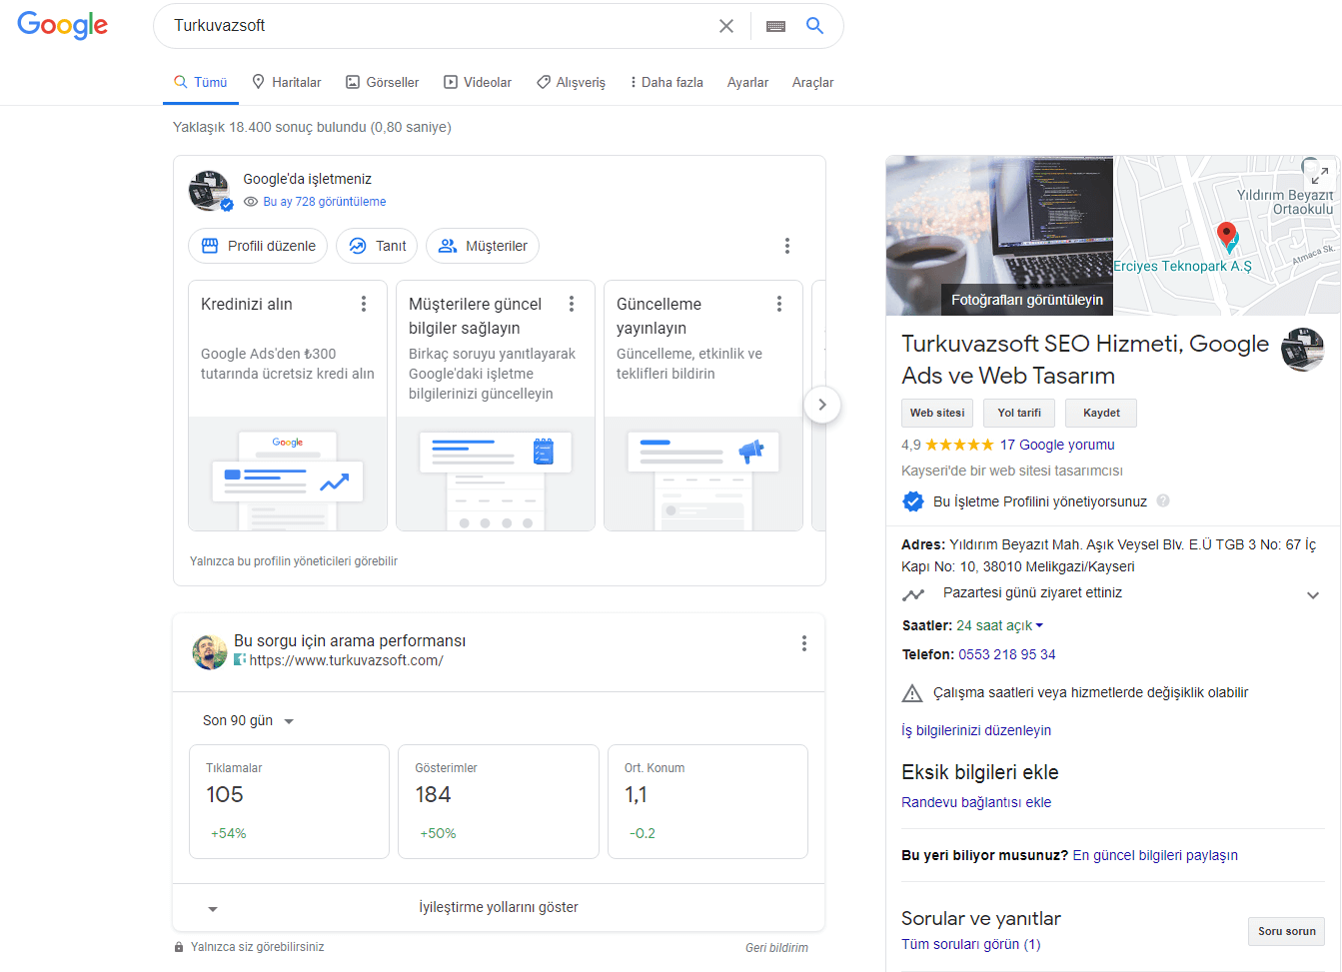1342x972 pixels.
Task: Click the Web sitesi button
Action: pyautogui.click(x=937, y=413)
